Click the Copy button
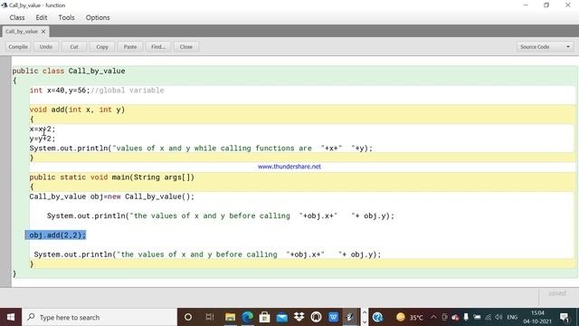 pos(102,47)
